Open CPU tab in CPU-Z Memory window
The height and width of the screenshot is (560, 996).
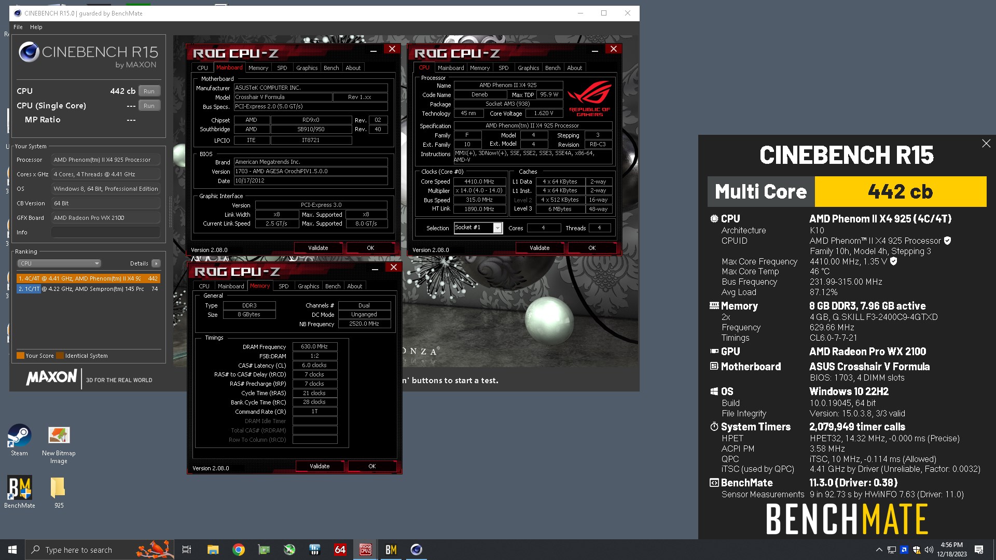[x=204, y=286]
